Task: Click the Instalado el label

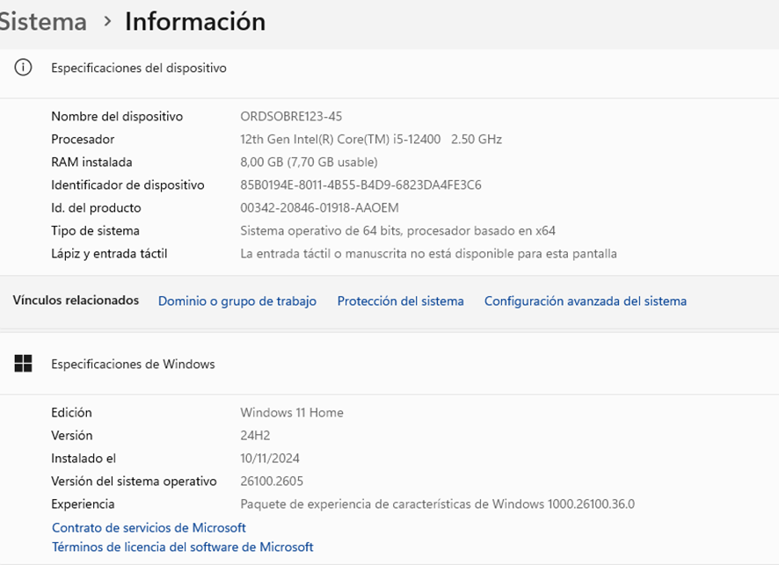Action: pos(83,458)
